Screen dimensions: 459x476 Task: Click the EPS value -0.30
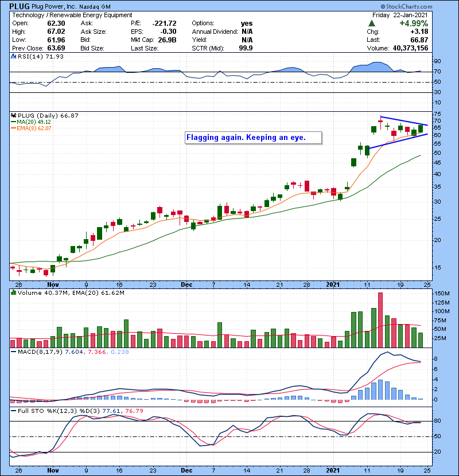coord(169,32)
